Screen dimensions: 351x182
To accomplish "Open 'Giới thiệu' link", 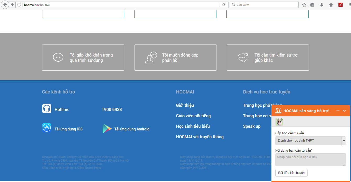I will pyautogui.click(x=185, y=105).
